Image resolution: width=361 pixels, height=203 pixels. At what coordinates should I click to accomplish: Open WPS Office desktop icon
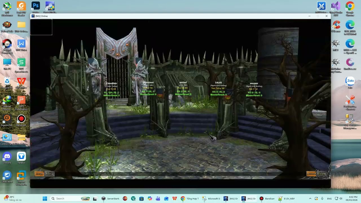21,83
